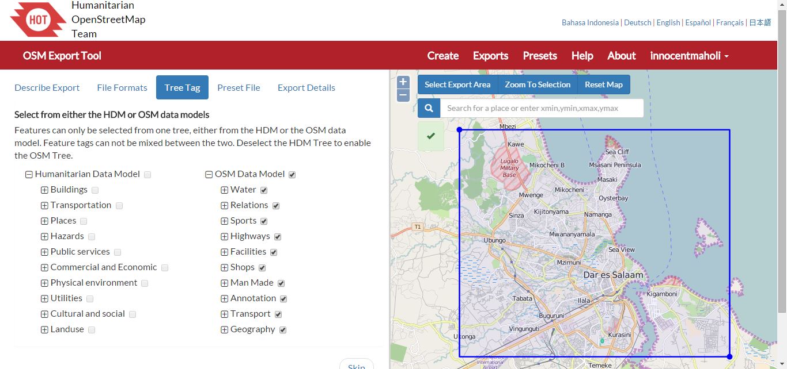Switch to the File Formats tab

[122, 87]
